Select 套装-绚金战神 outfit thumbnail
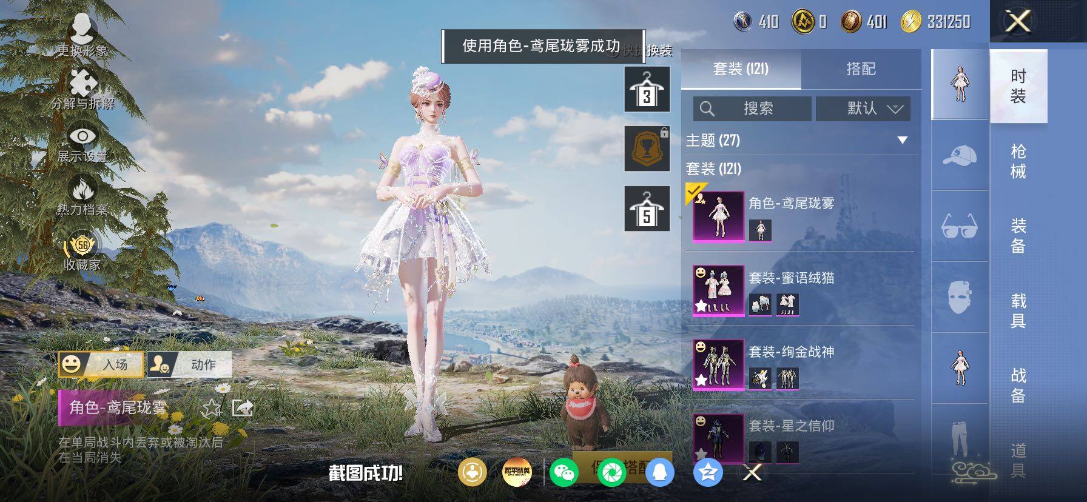 click(x=719, y=364)
